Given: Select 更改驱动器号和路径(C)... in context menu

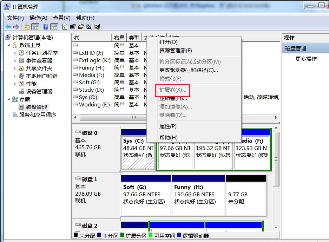Looking at the screenshot, I should [x=189, y=70].
